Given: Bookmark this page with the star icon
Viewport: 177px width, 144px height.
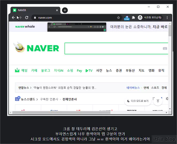Looking at the screenshot, I should (x=118, y=18).
